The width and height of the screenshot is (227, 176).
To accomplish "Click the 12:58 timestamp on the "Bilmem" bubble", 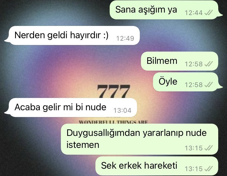I will pos(194,64).
